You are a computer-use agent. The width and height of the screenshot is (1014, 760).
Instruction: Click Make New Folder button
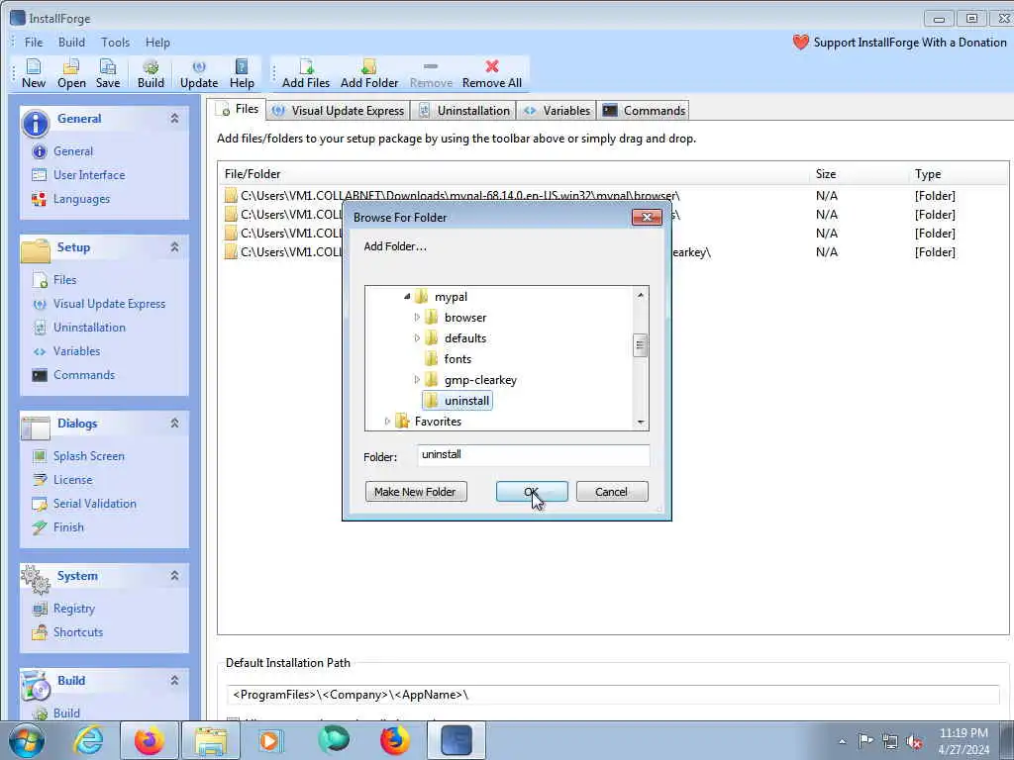(416, 492)
